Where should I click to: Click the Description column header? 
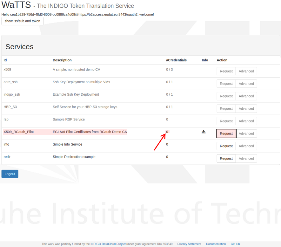click(62, 60)
